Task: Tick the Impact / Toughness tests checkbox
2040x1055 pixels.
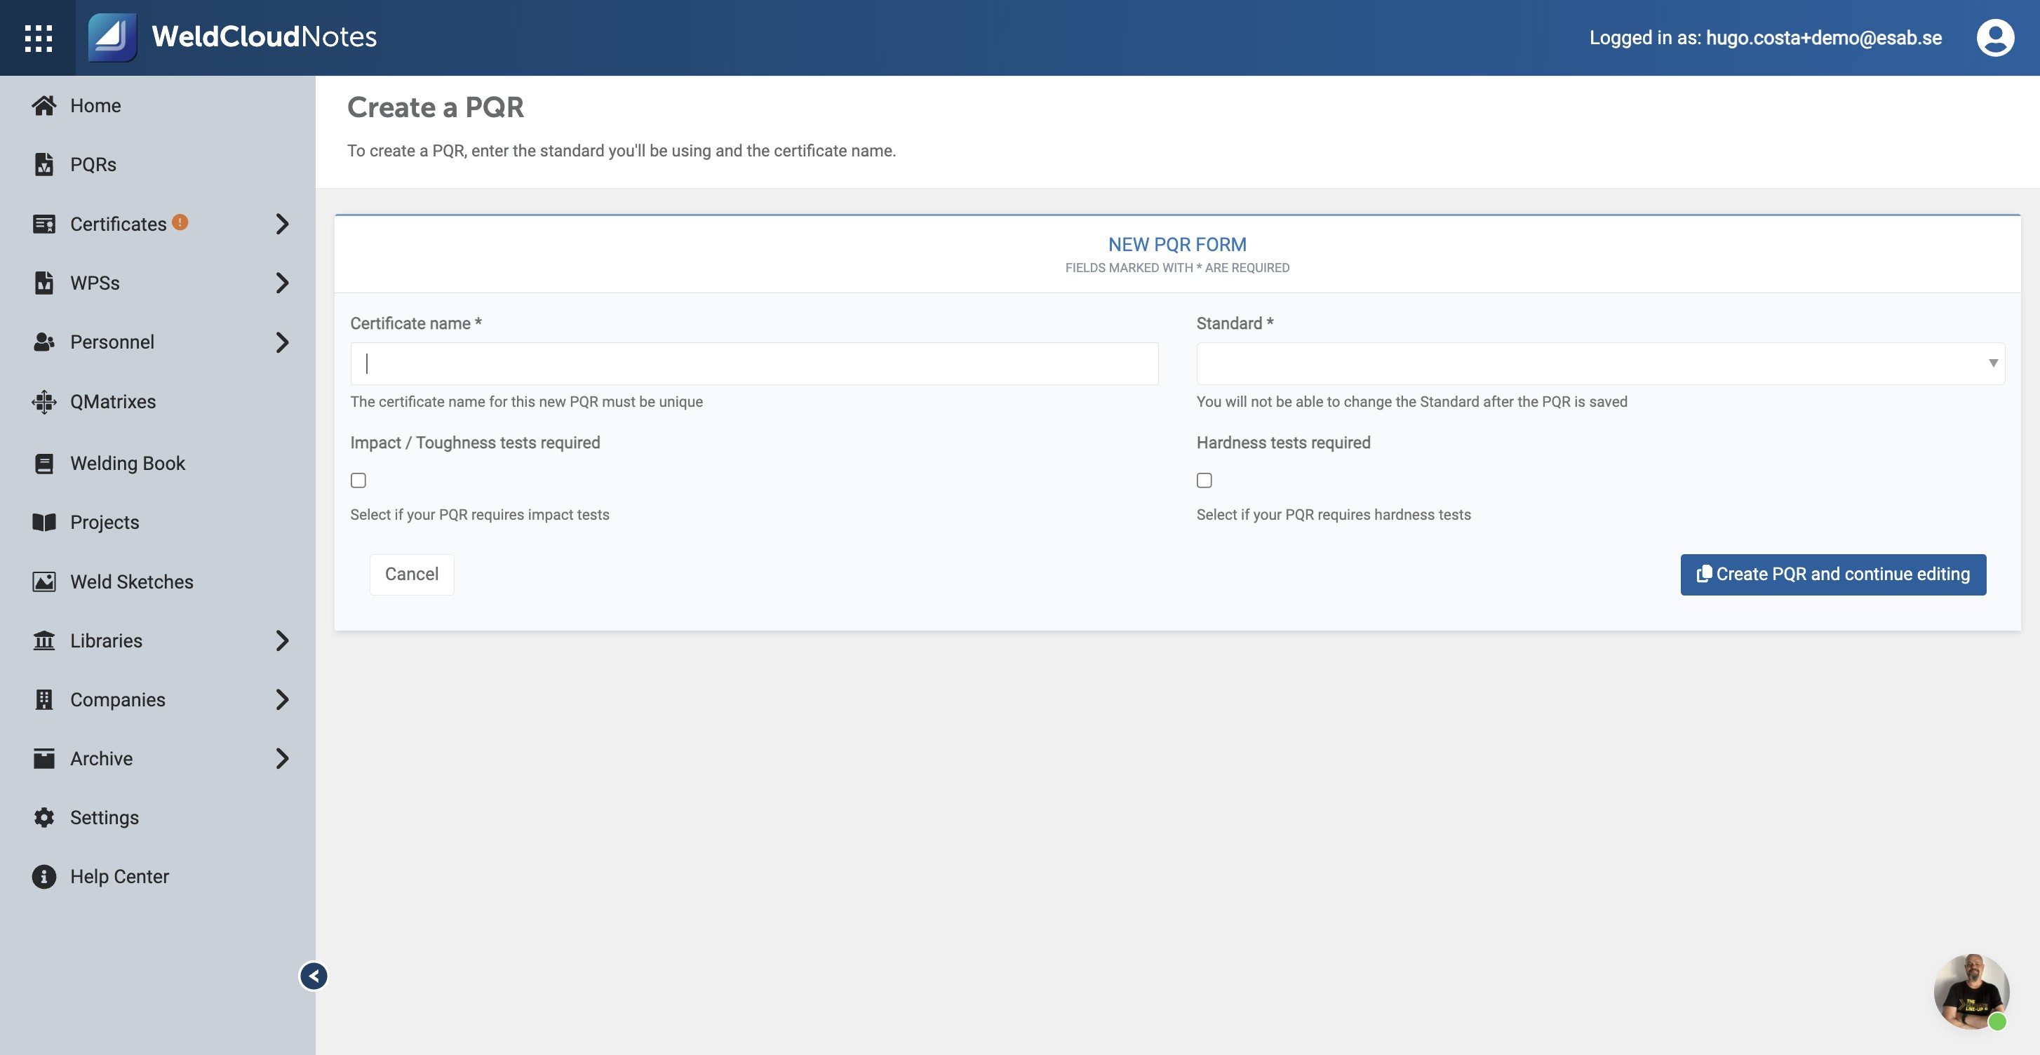Action: 358,480
